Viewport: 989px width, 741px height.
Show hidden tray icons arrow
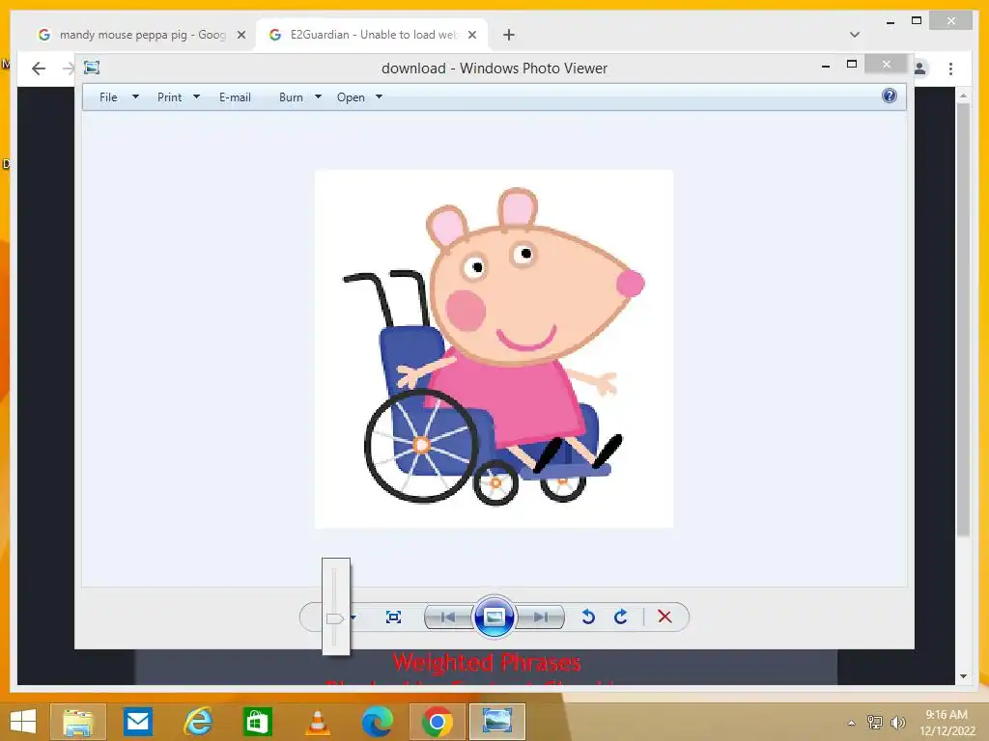pos(852,723)
